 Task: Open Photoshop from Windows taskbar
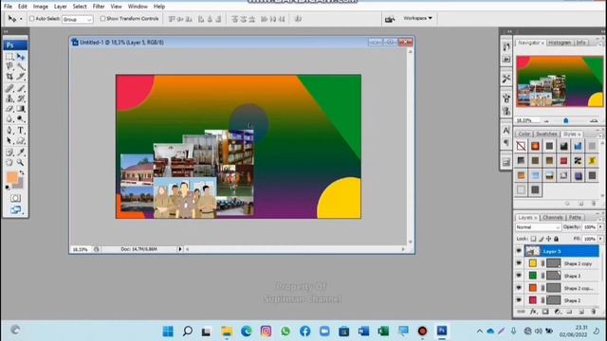(x=442, y=331)
